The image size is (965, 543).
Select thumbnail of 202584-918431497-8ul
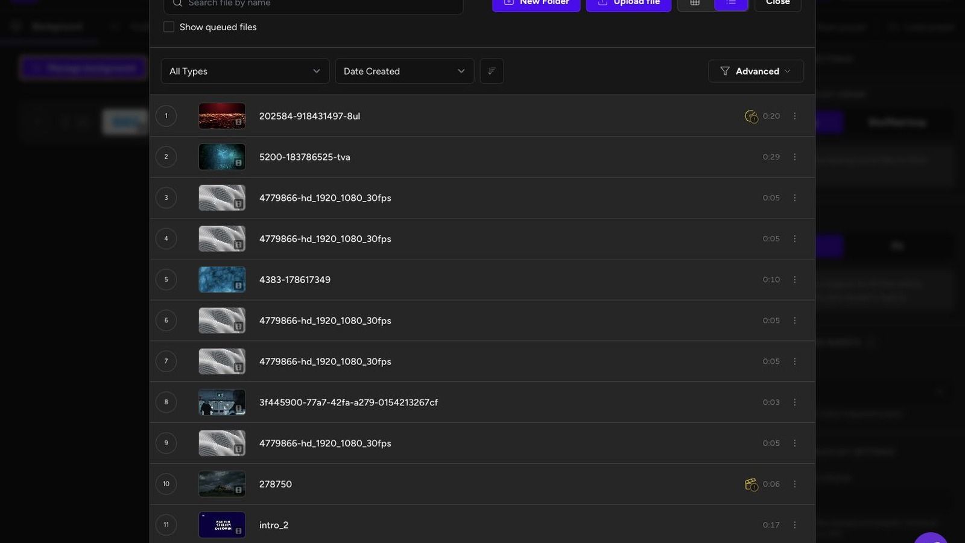[x=222, y=116]
